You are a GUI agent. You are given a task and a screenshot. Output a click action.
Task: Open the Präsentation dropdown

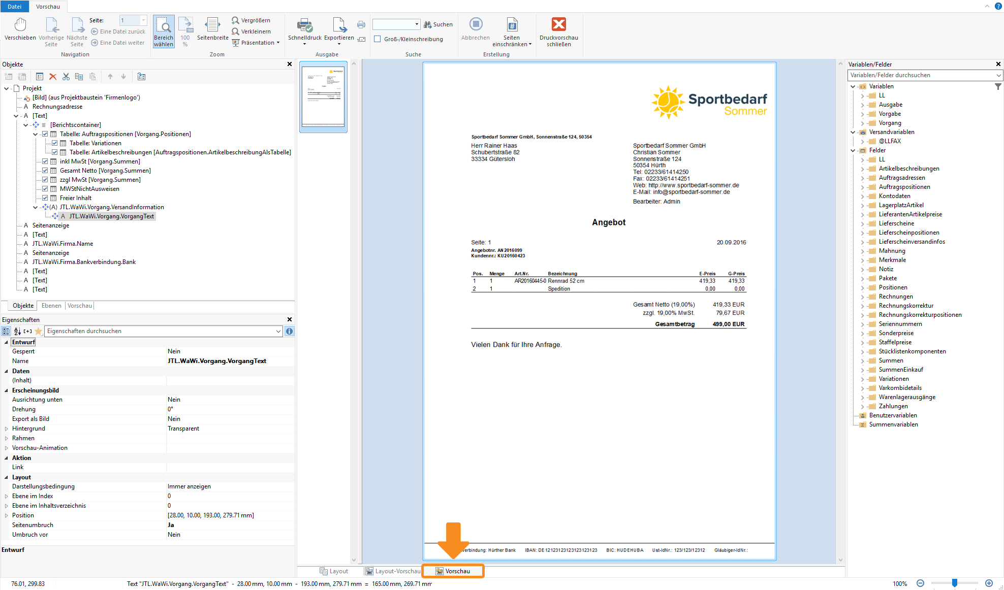click(257, 43)
